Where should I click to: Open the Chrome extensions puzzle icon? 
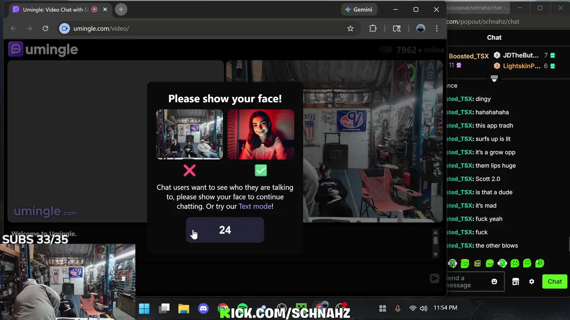coord(373,28)
